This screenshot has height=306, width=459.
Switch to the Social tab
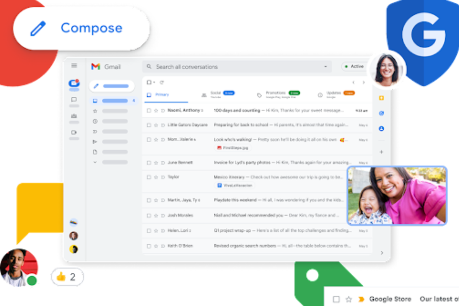[218, 94]
